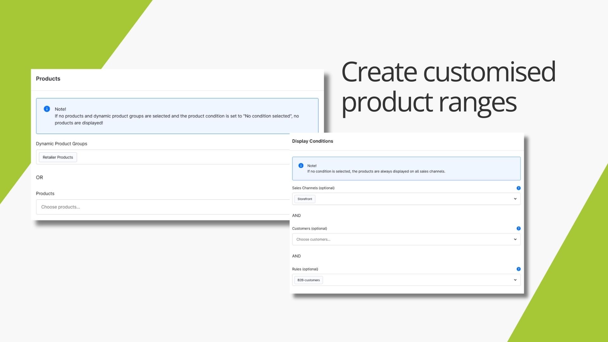Screen dimensions: 608x342
Task: Expand the Customers dropdown arrow
Action: click(515, 239)
